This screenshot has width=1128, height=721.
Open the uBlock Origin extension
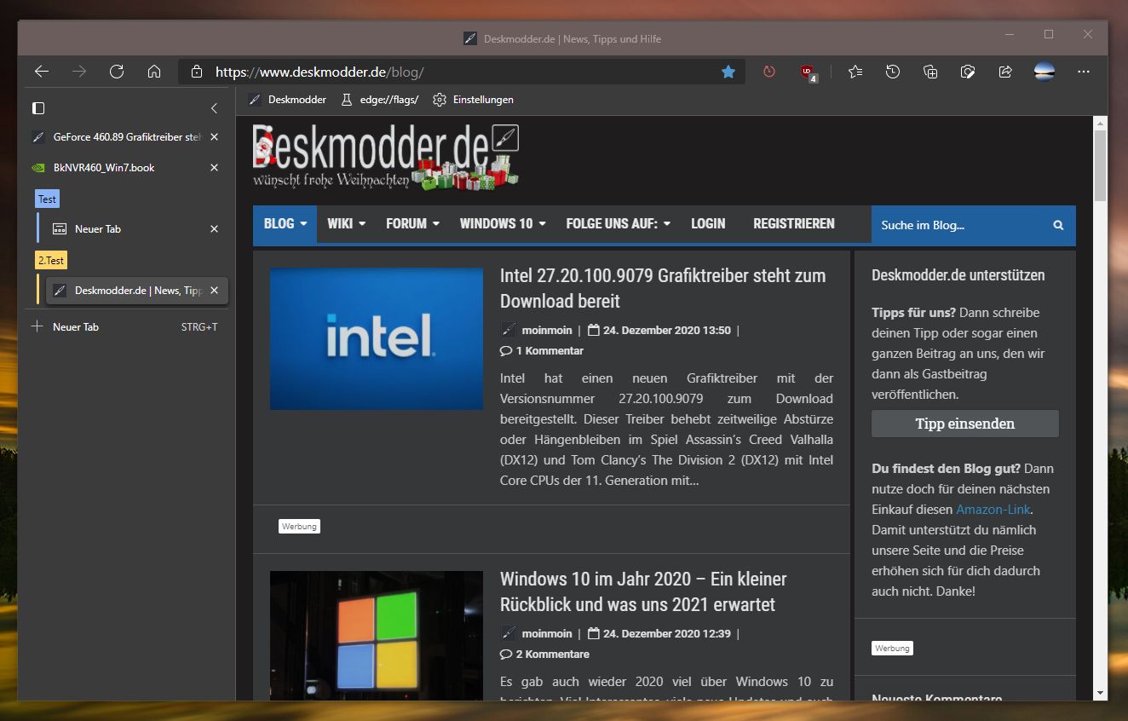(809, 73)
